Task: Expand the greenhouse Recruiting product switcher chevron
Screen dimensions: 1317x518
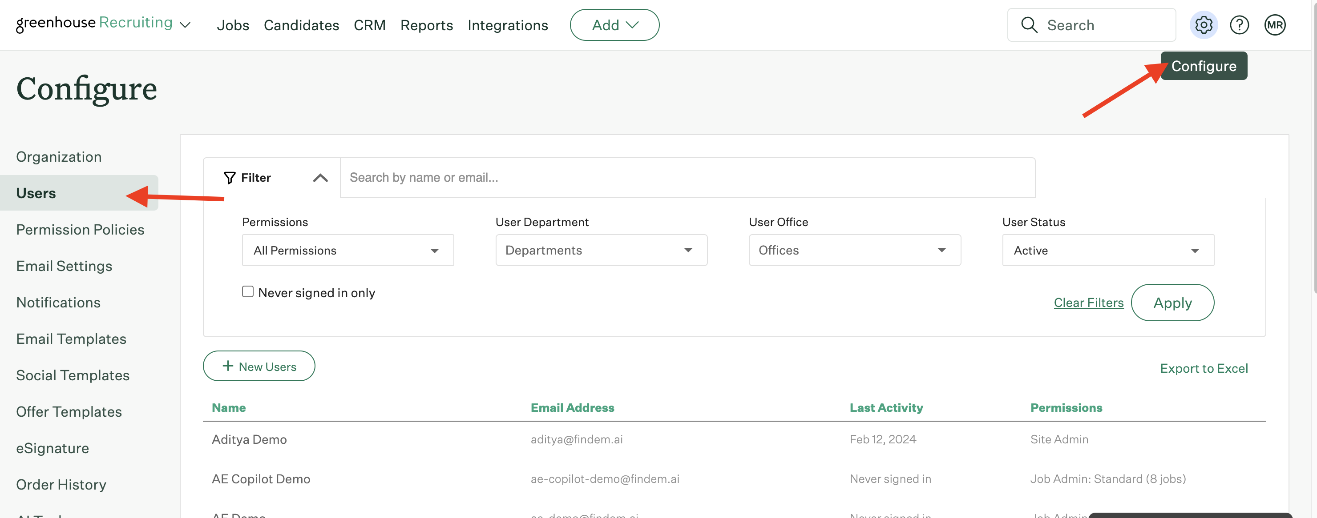Action: (186, 25)
